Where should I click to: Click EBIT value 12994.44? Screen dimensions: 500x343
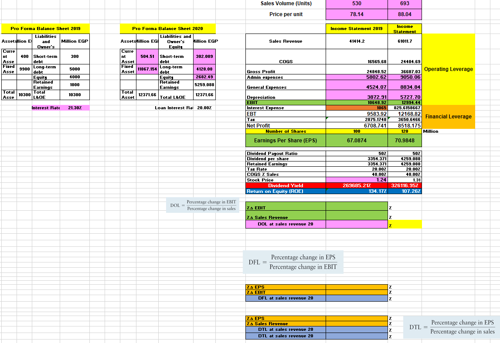405,103
